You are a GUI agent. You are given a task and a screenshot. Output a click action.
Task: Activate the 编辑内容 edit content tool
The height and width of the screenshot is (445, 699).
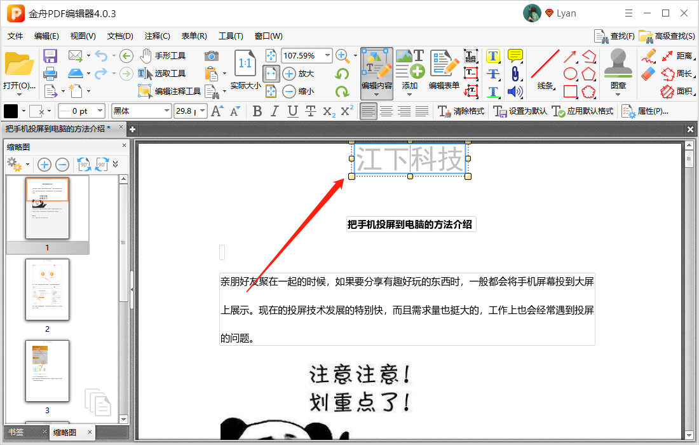click(377, 70)
